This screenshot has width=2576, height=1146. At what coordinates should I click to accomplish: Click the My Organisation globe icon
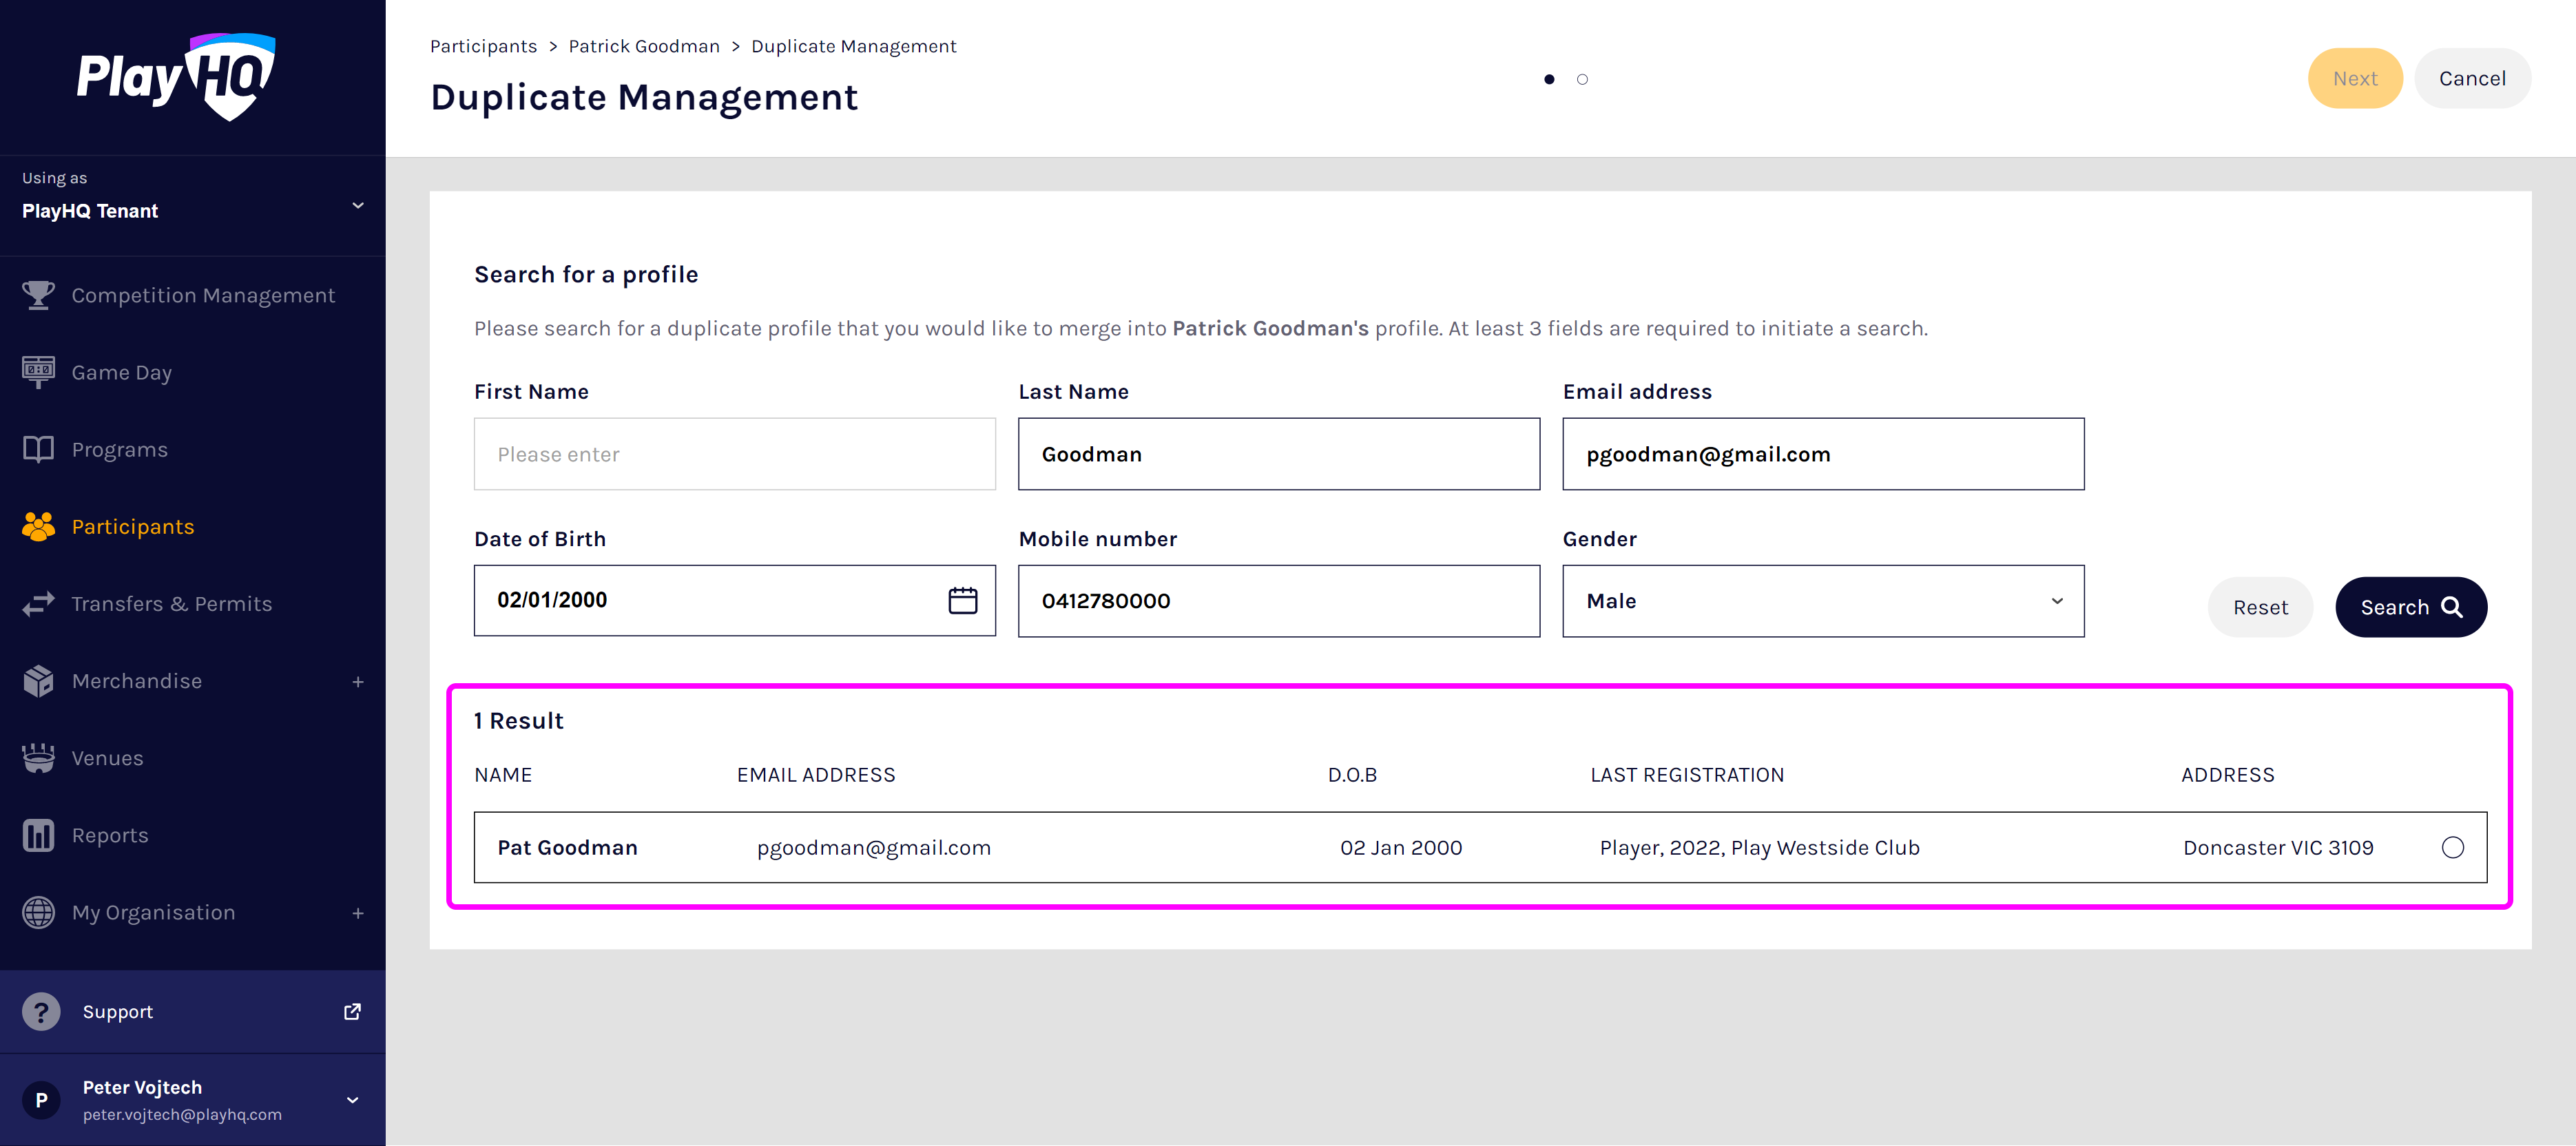click(x=38, y=912)
